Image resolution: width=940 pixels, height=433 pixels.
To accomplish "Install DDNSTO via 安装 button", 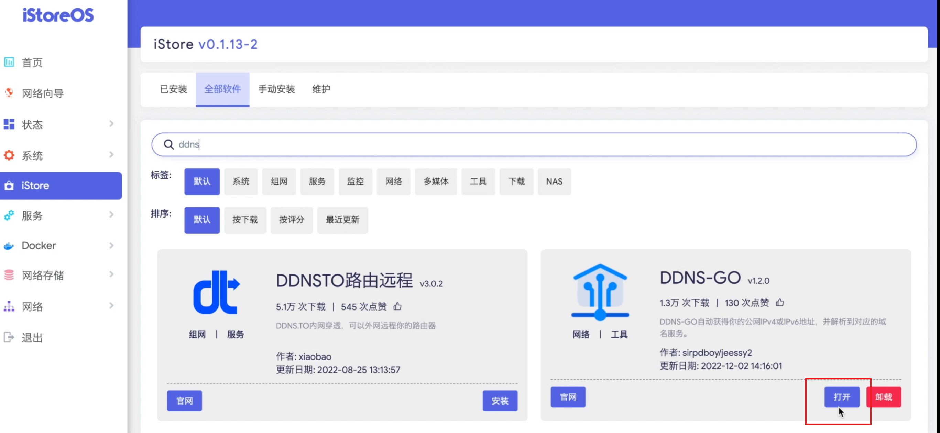I will pos(500,401).
